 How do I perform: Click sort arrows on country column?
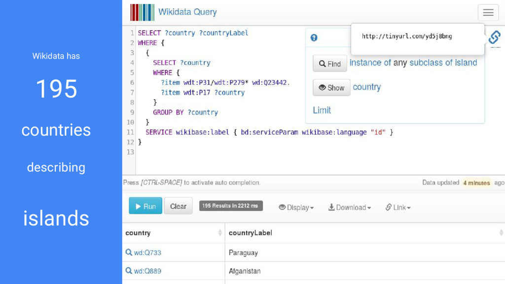click(x=220, y=233)
